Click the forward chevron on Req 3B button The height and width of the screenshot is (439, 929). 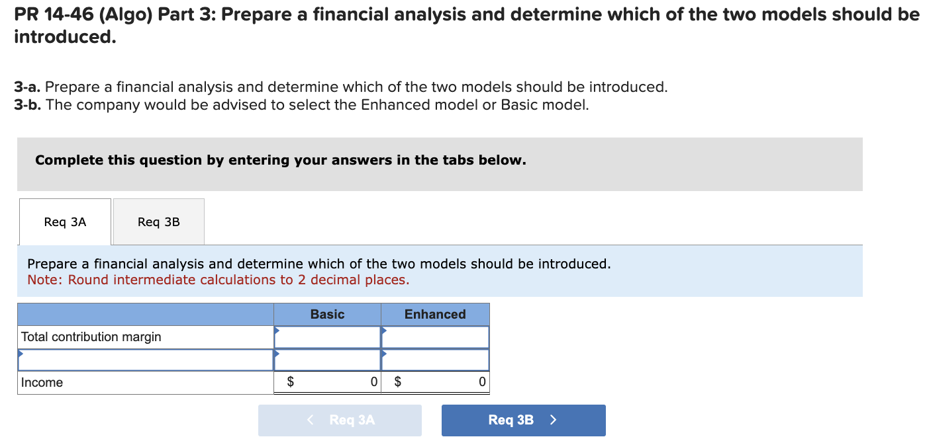coord(555,420)
